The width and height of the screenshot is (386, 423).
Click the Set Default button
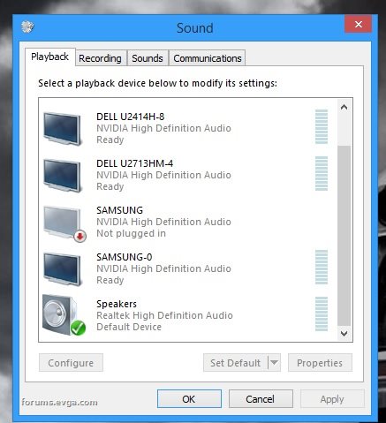click(x=235, y=363)
